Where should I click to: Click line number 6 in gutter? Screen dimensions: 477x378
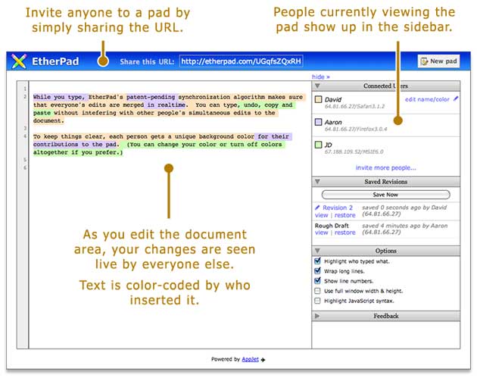[25, 167]
